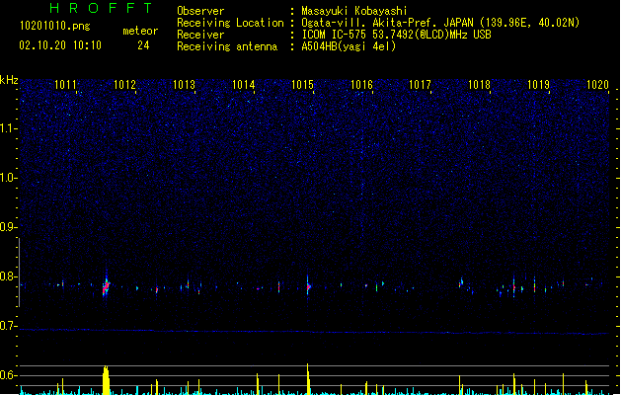Click the 1020 time axis marker
Image resolution: width=621 pixels, height=395 pixels.
[x=597, y=85]
